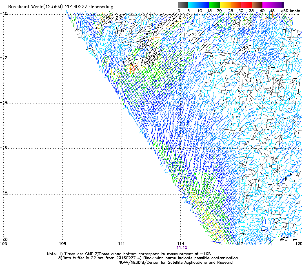This screenshot has width=302, height=265.
Task: Click the yellow 20-25 knots color swatch
Action: click(x=225, y=5)
